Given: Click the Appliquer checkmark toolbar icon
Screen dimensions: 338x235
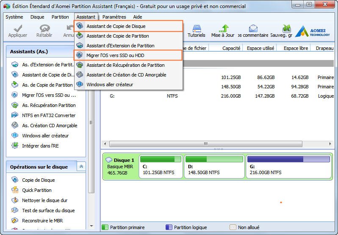Looking at the screenshot, I should click(18, 28).
